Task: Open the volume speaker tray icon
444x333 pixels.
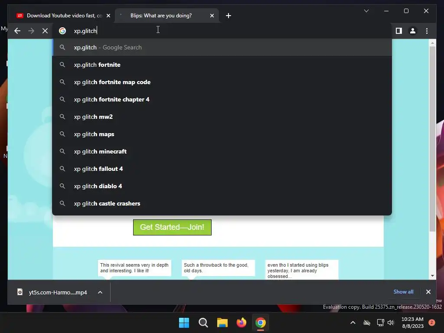Action: [391, 323]
